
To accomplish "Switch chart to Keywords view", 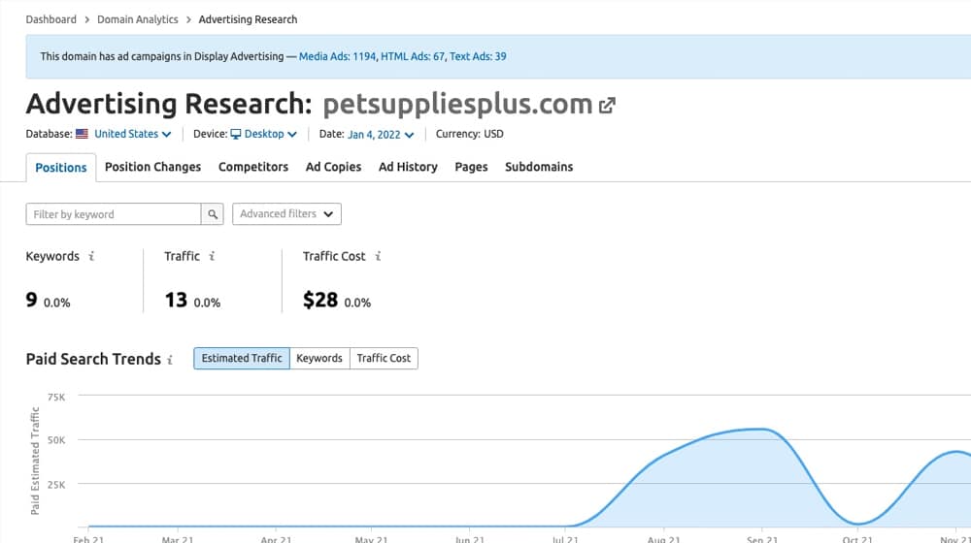I will tap(319, 358).
